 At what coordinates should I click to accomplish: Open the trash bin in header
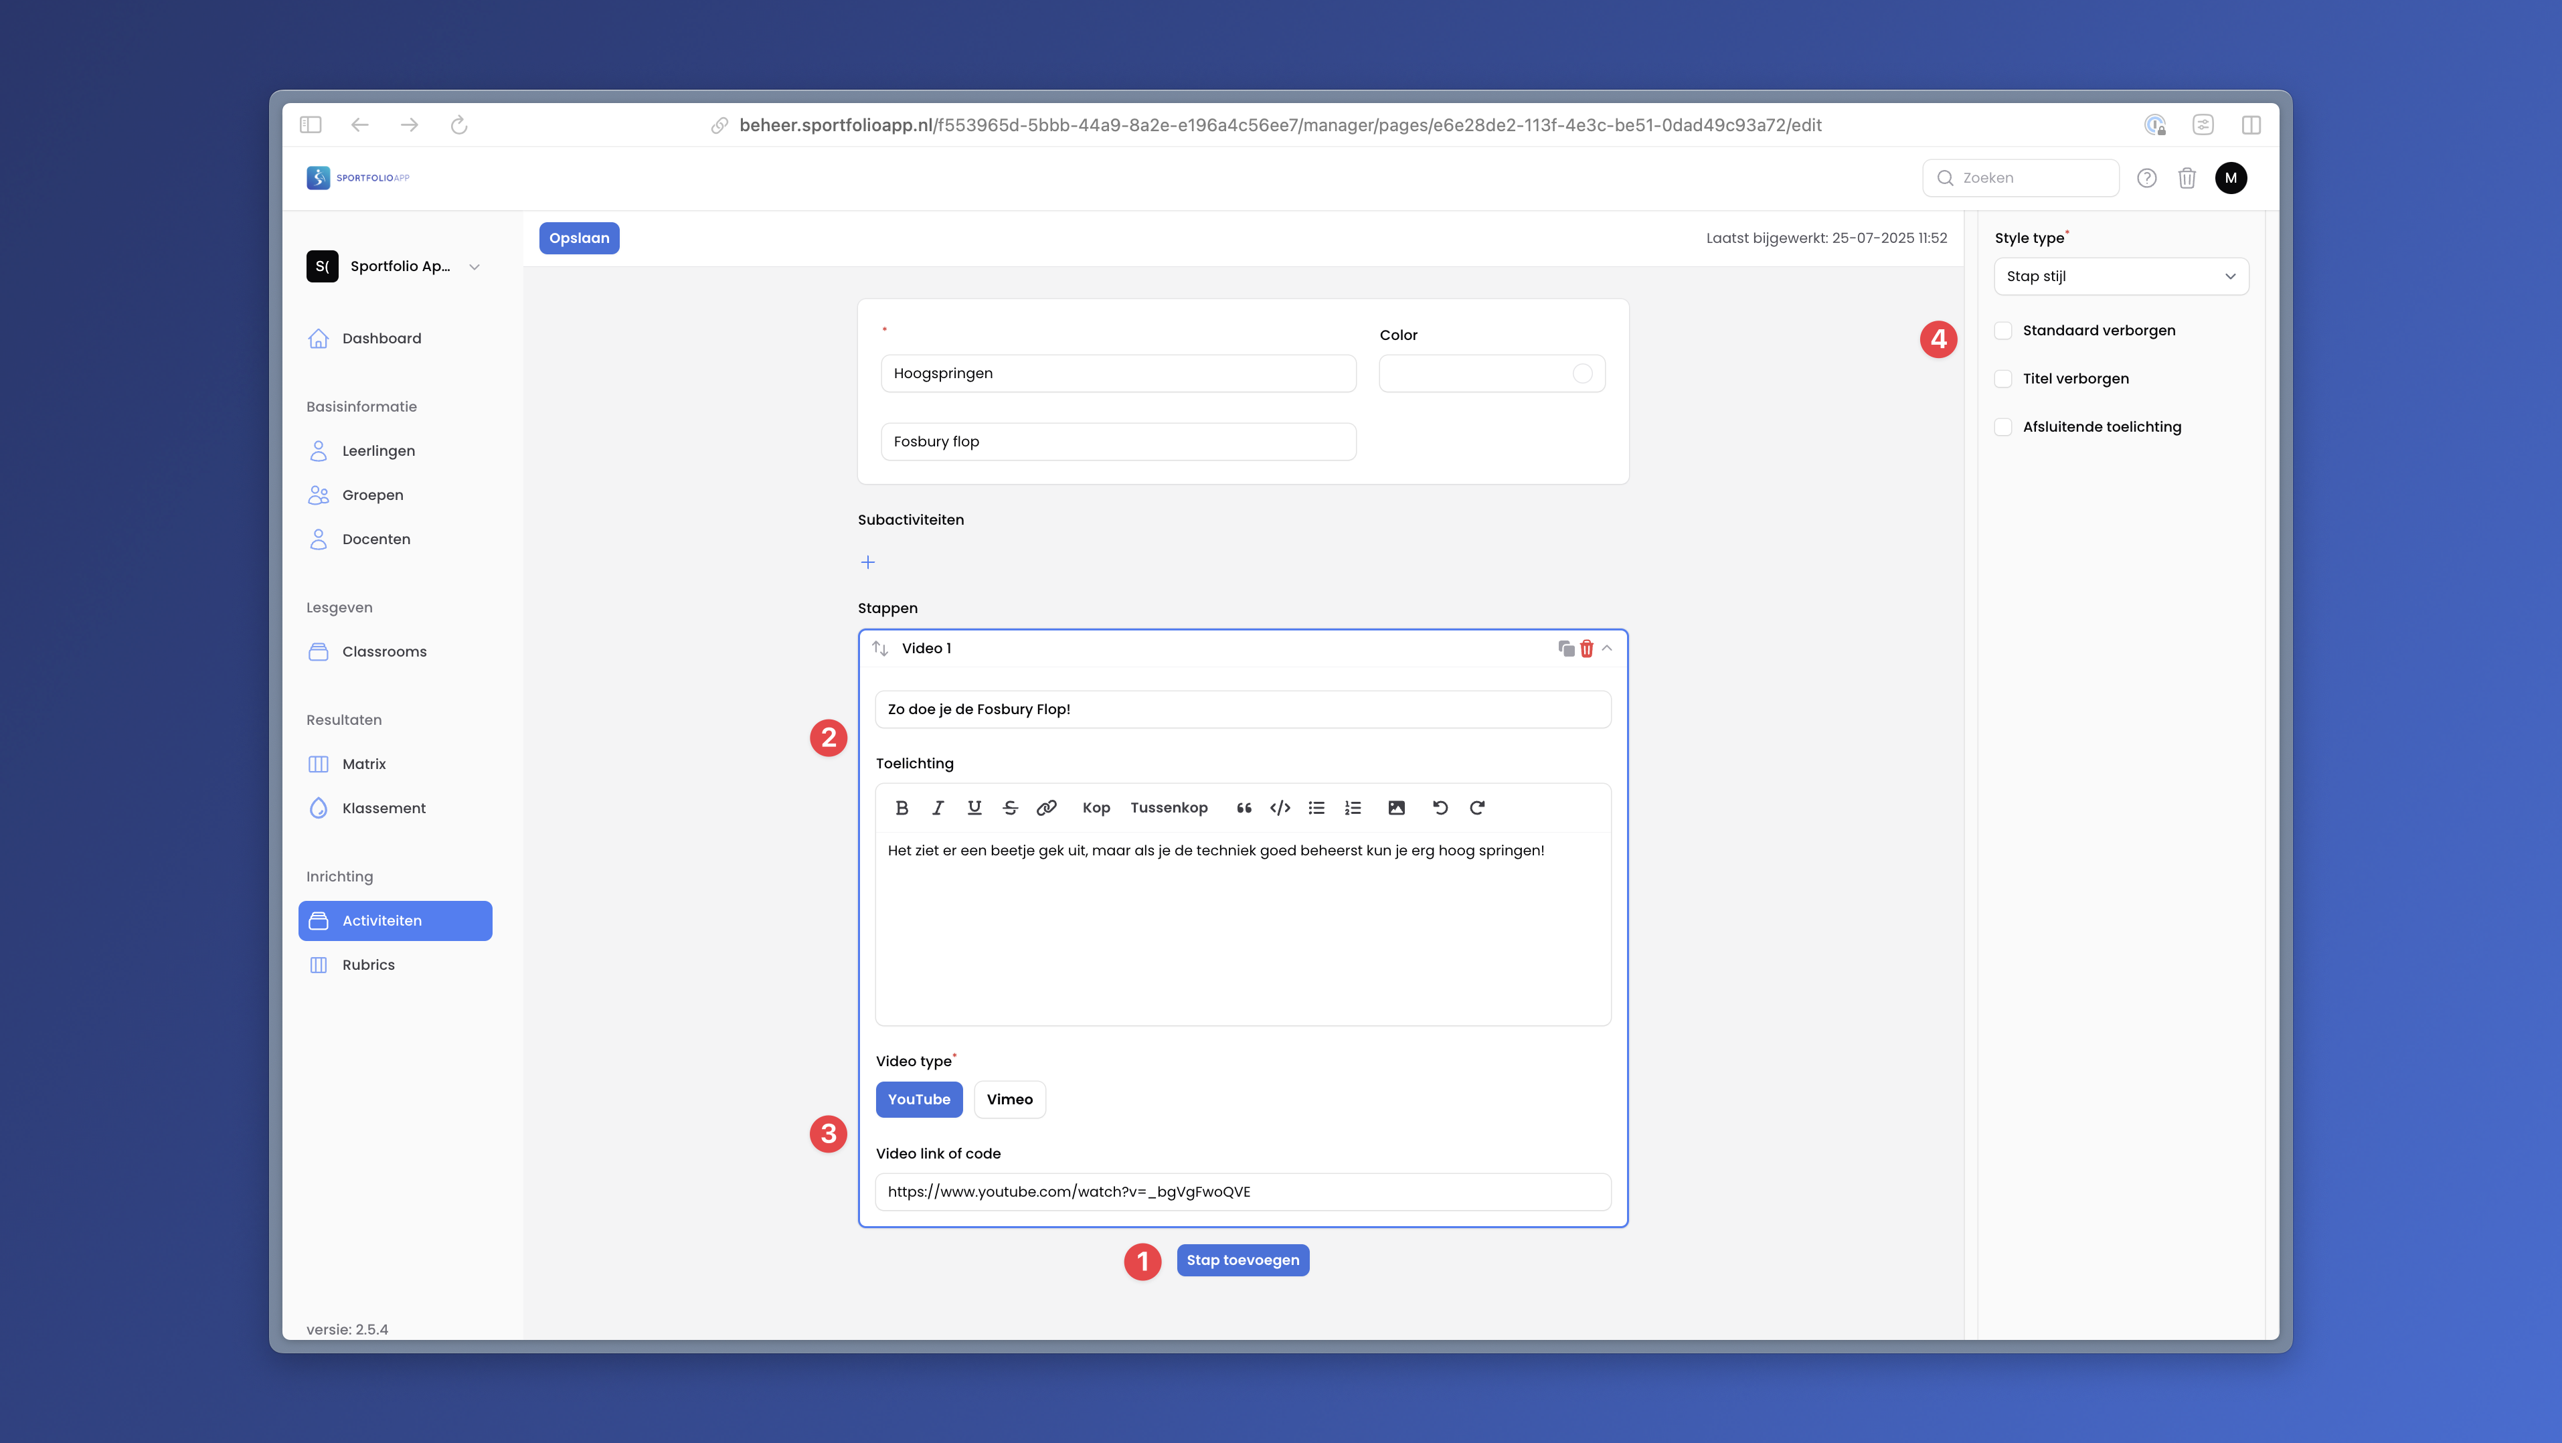2186,178
